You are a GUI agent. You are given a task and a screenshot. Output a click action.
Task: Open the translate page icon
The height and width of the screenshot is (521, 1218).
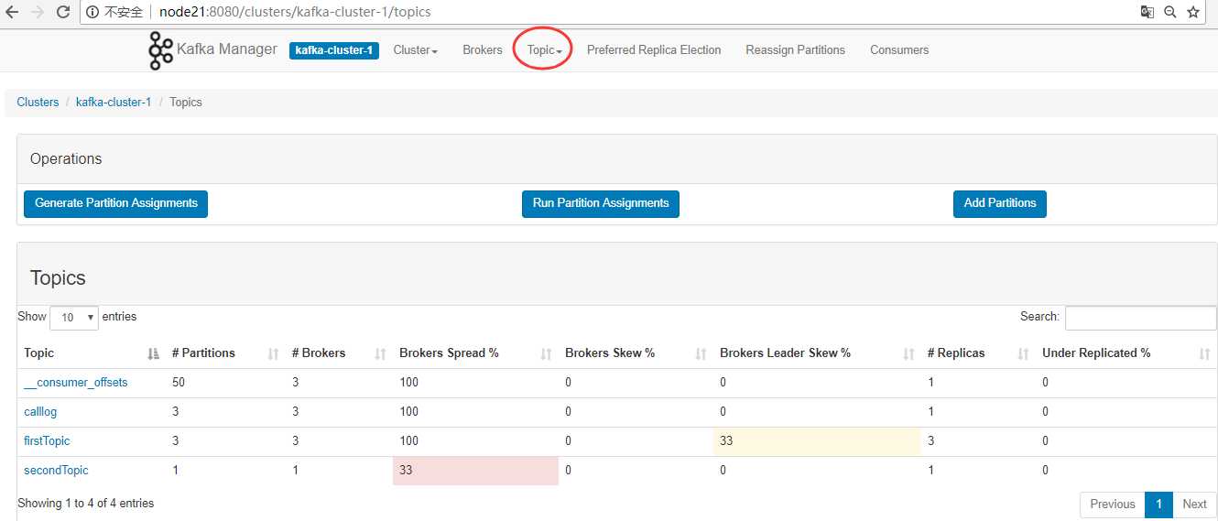coord(1147,12)
